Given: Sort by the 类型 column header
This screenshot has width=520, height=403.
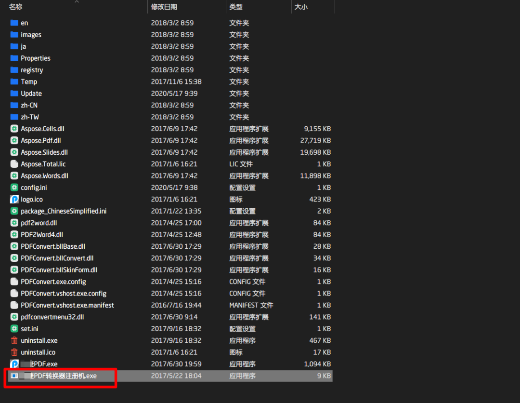Looking at the screenshot, I should [x=236, y=7].
